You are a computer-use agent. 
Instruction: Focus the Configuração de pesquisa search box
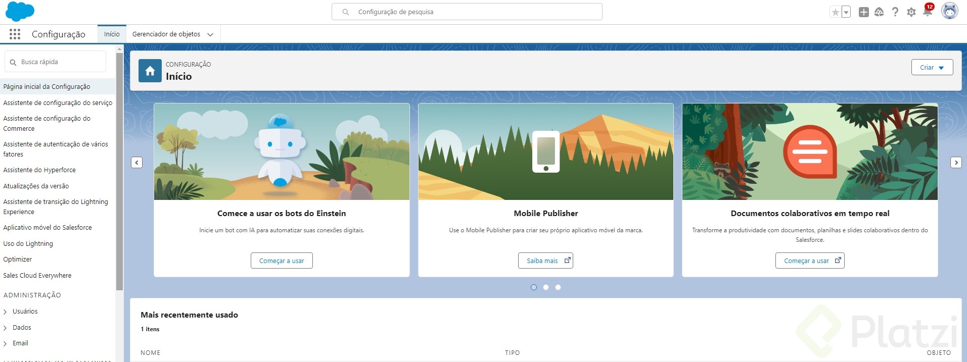point(467,12)
